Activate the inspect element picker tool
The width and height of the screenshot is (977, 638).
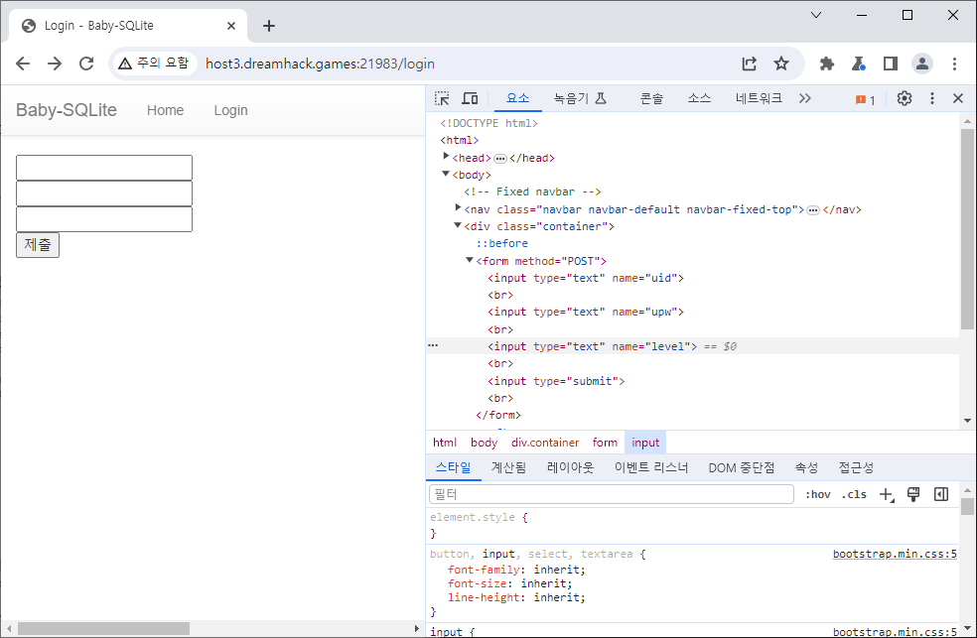tap(443, 98)
